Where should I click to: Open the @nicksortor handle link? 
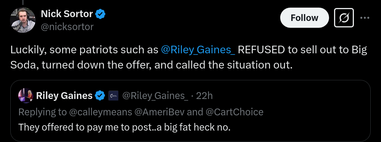click(67, 27)
